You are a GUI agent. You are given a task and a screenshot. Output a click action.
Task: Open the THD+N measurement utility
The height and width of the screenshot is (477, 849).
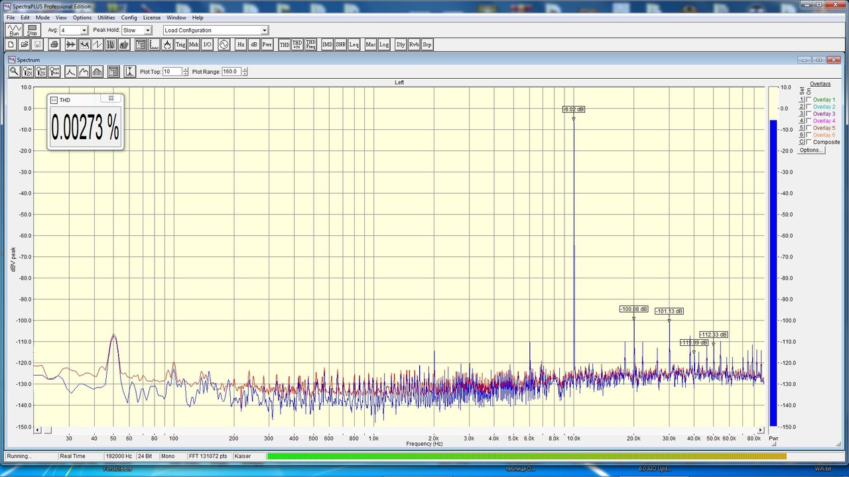pyautogui.click(x=297, y=44)
